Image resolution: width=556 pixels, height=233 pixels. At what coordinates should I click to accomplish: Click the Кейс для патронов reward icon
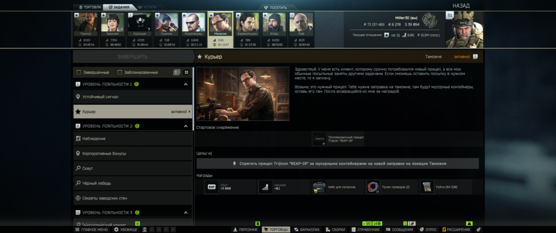point(319,187)
